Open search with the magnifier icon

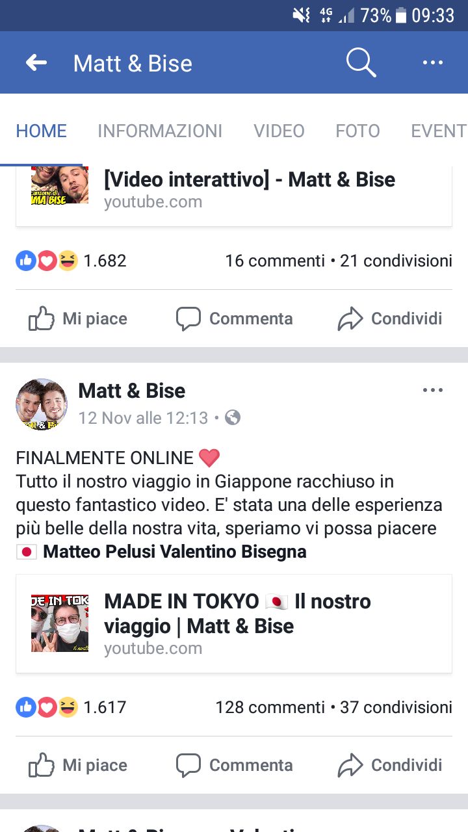361,63
